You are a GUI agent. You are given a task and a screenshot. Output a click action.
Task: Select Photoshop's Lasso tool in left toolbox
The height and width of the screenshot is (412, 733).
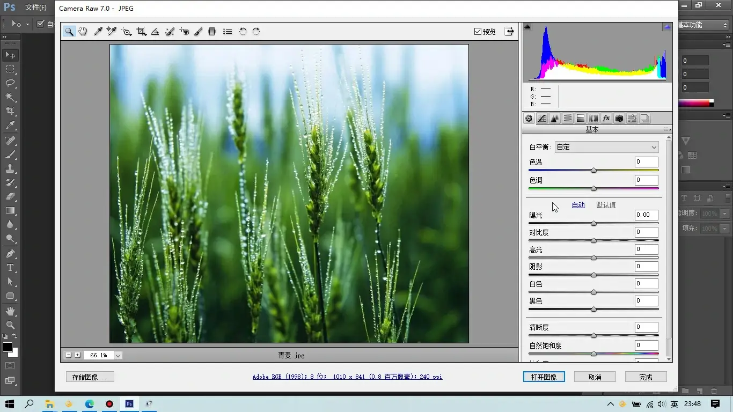click(10, 83)
